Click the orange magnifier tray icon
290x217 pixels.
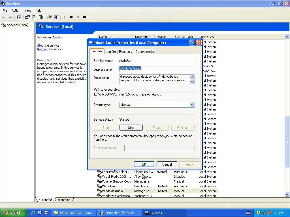coord(269,213)
